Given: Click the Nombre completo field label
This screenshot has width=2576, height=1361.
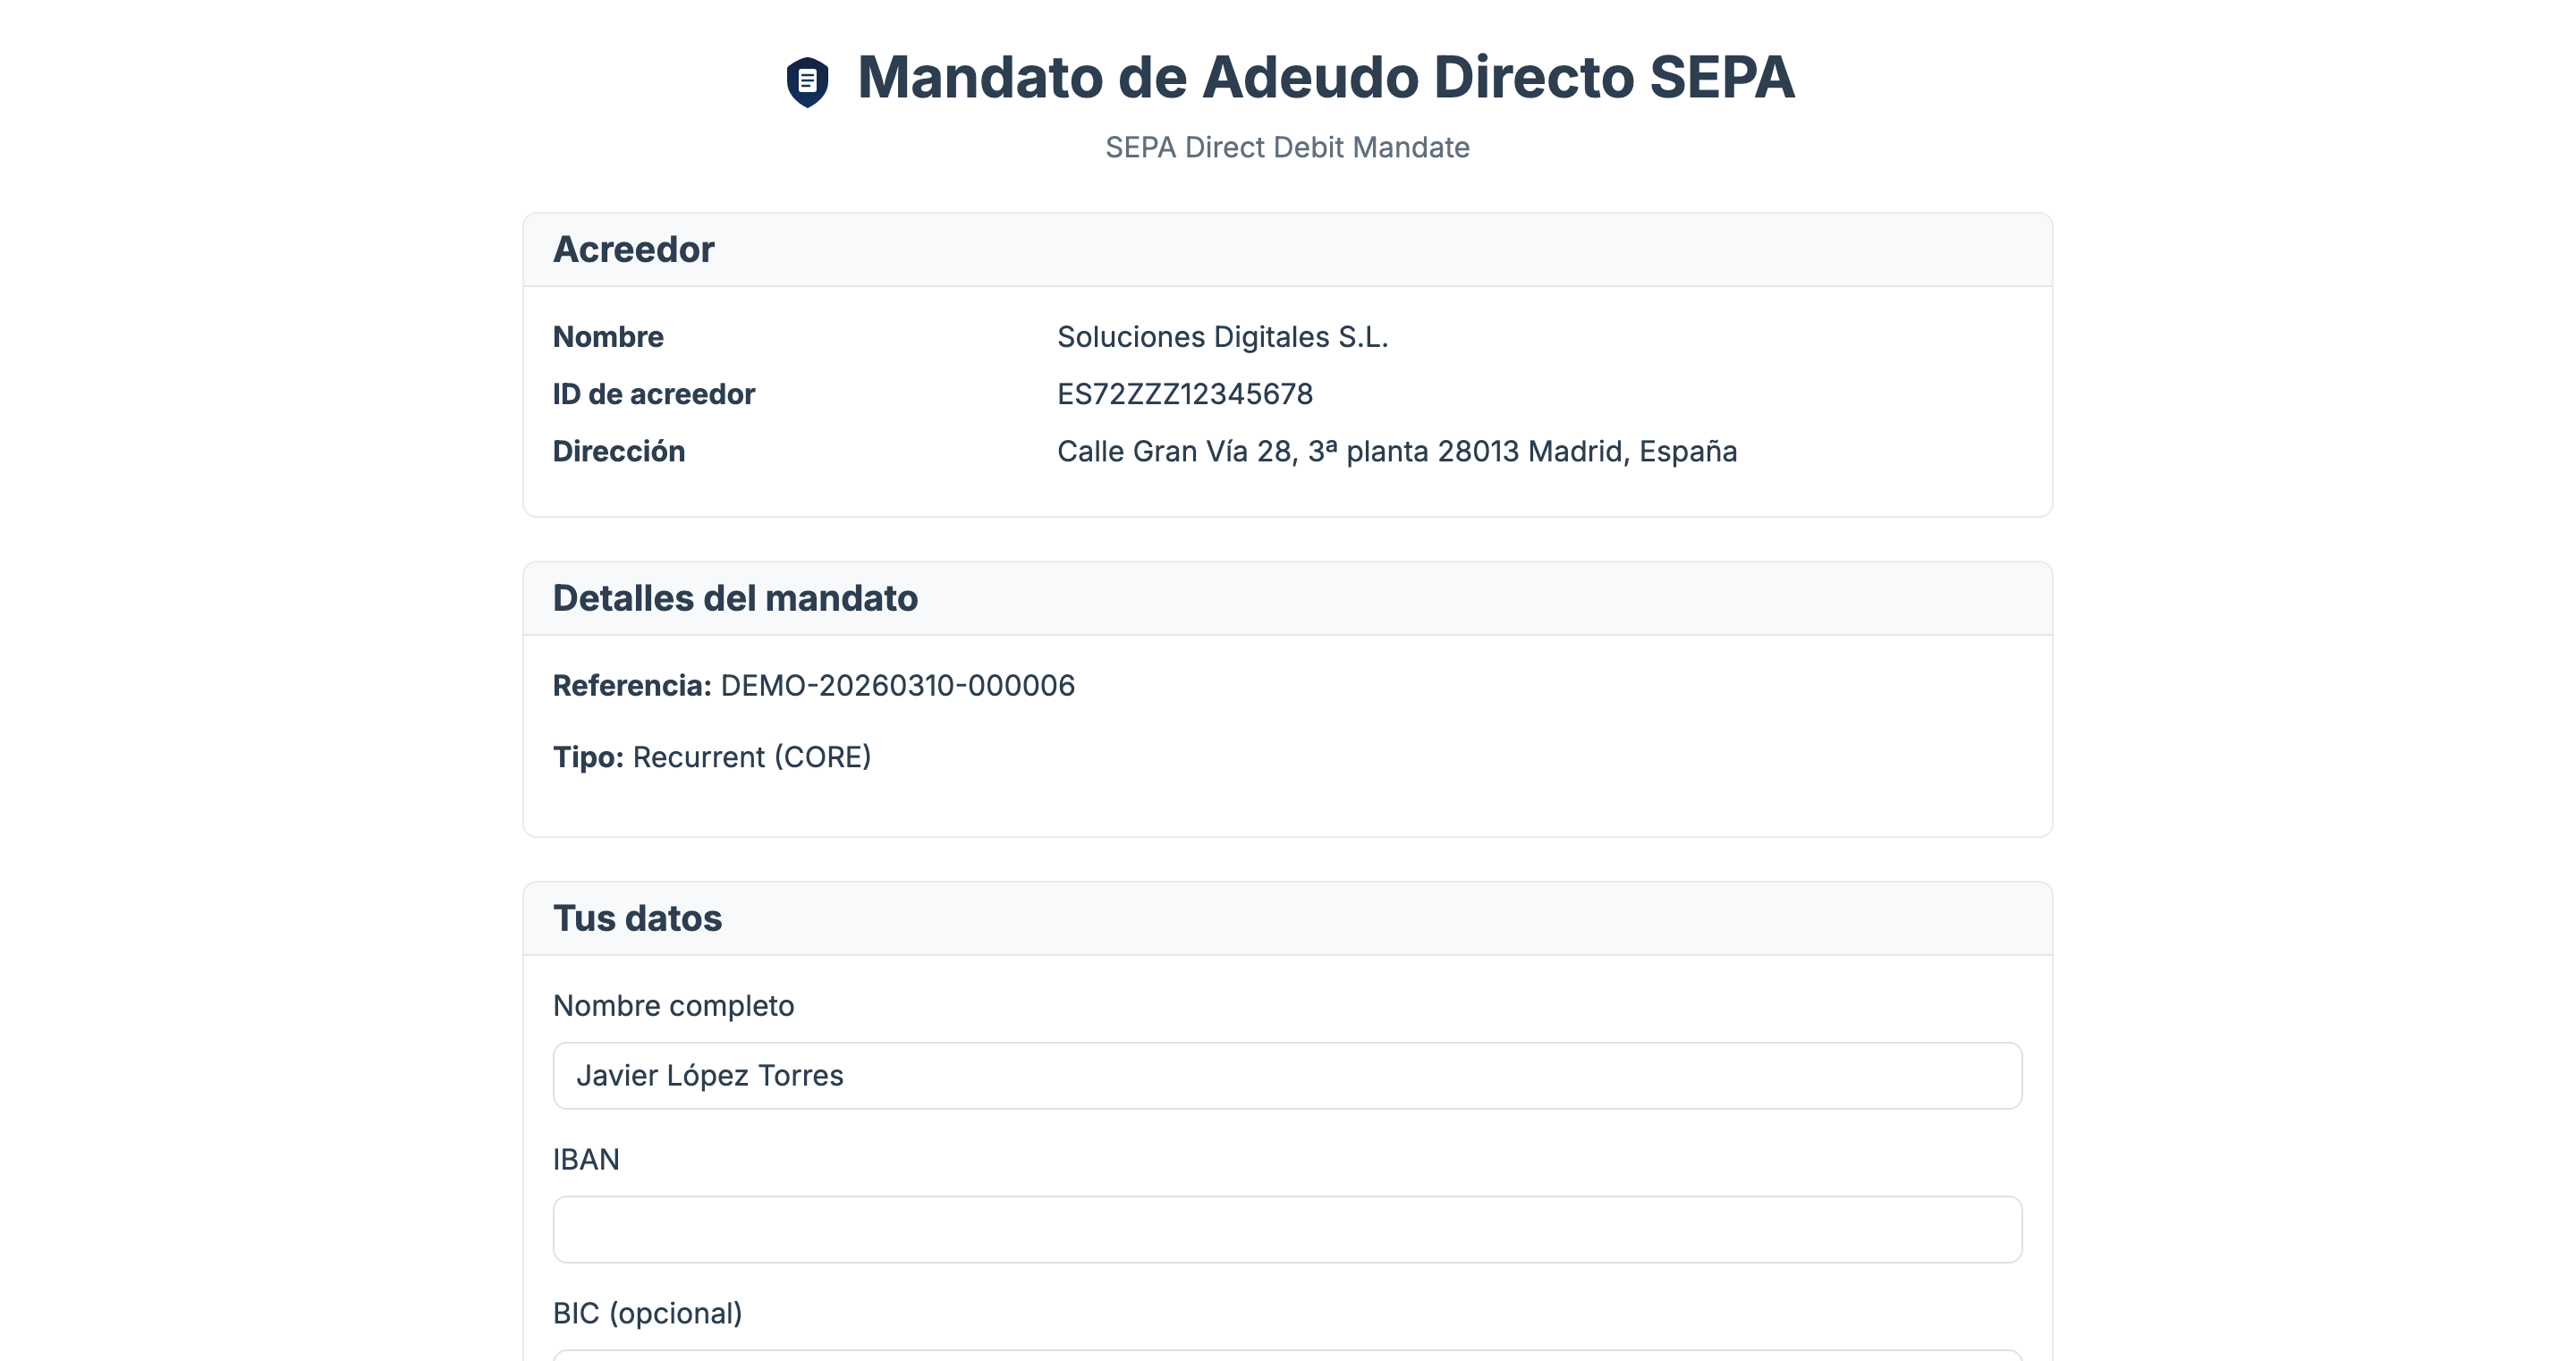Looking at the screenshot, I should 674,1005.
